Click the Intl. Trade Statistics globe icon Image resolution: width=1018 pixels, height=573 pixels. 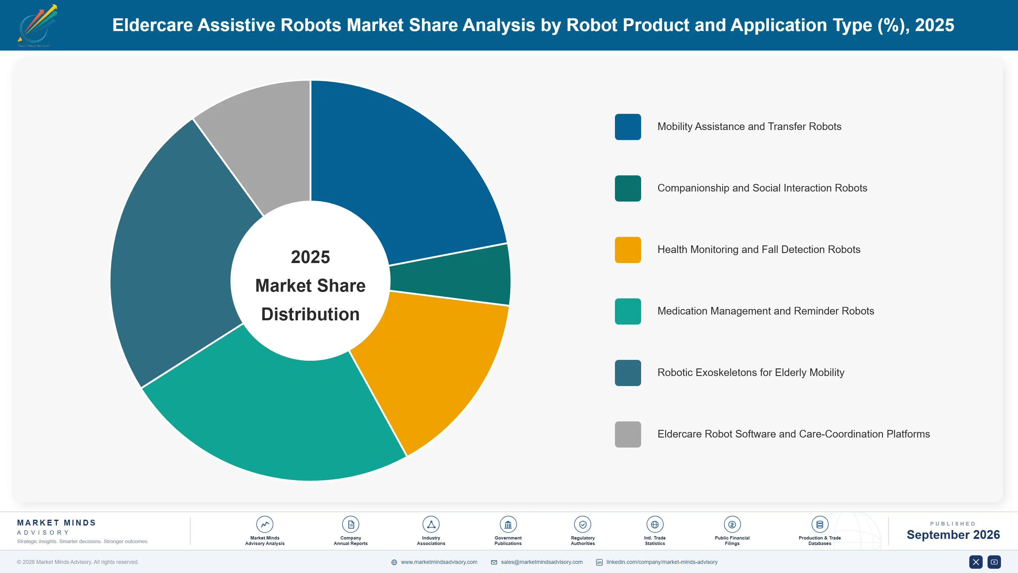(x=655, y=524)
